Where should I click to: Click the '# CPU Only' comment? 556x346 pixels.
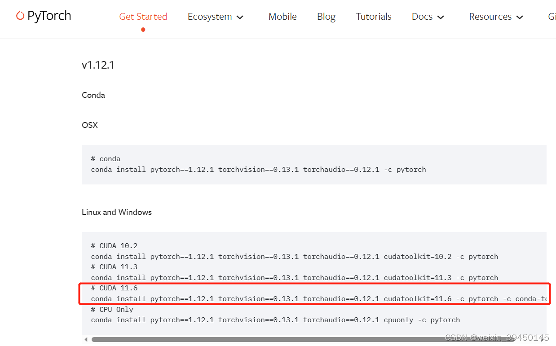[x=112, y=310]
